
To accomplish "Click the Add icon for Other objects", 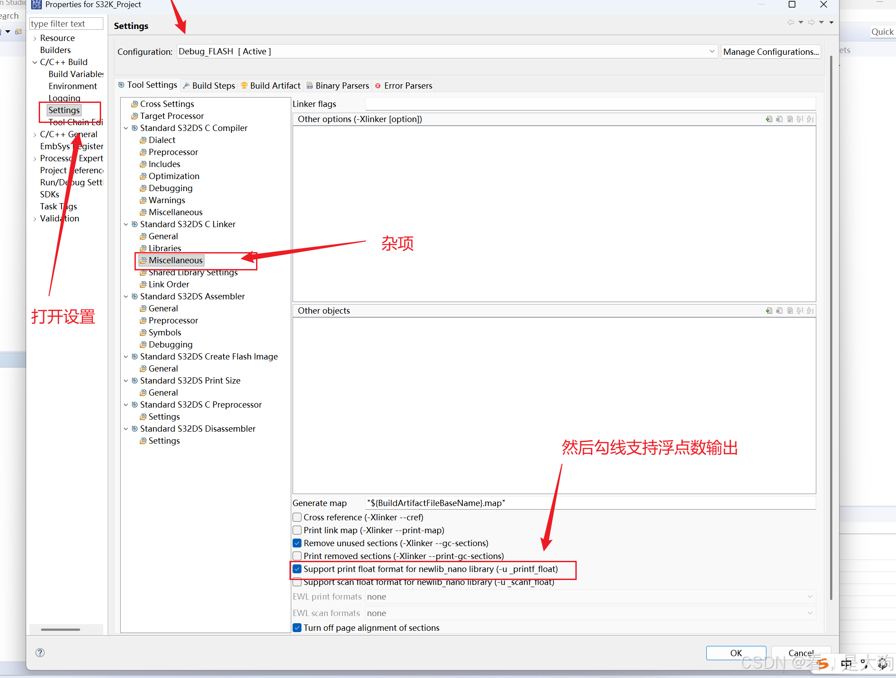I will [x=769, y=310].
